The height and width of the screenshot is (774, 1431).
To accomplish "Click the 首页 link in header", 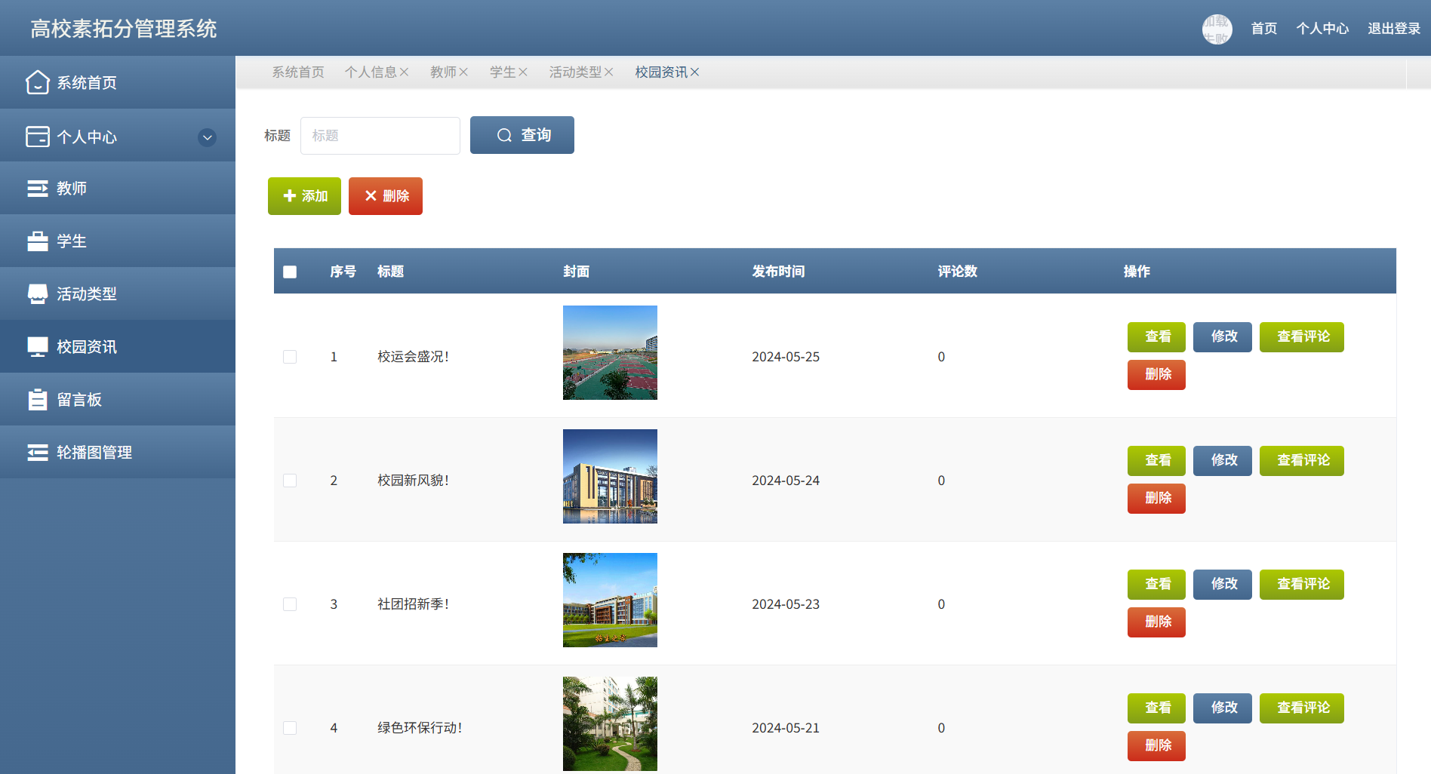I will tap(1264, 29).
